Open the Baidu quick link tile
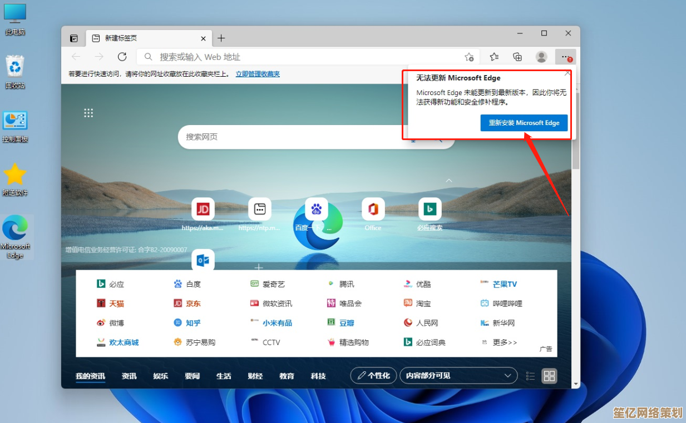This screenshot has width=686, height=423. 317,209
